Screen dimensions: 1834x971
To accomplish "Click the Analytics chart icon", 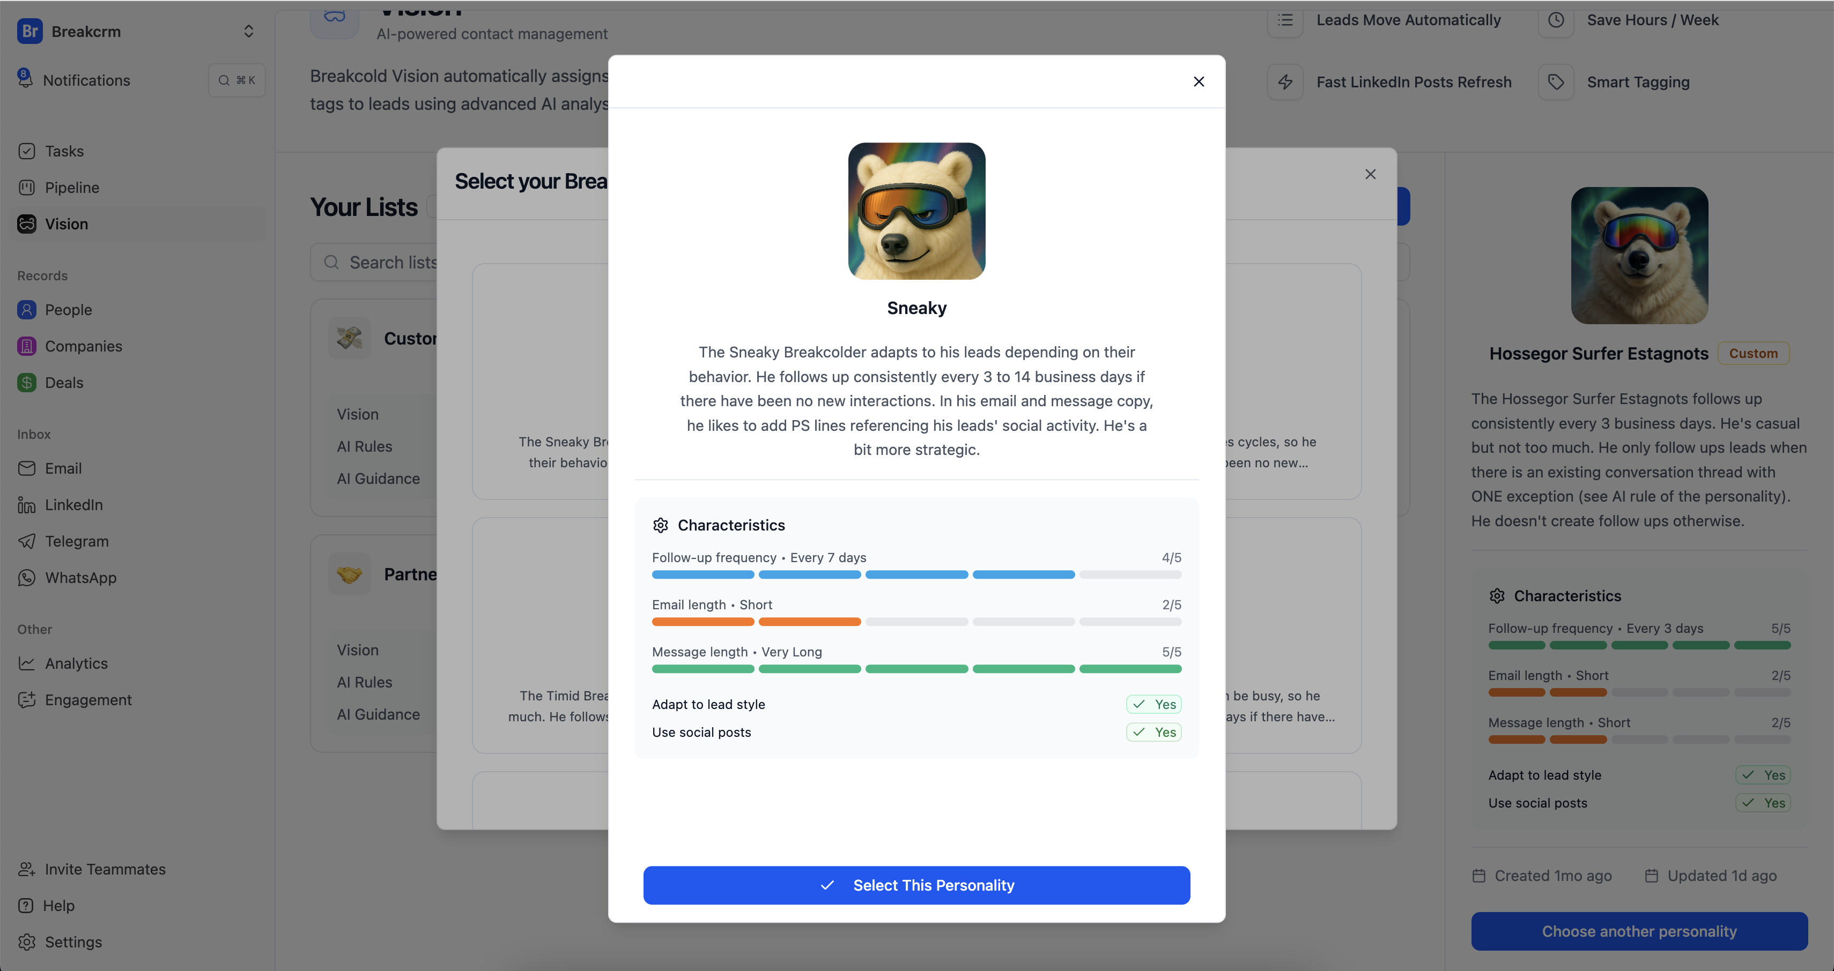I will tap(26, 664).
